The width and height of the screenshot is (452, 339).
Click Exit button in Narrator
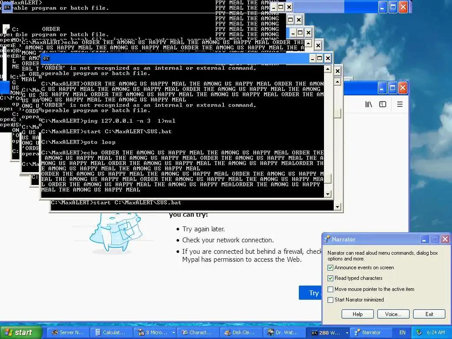coord(429,314)
